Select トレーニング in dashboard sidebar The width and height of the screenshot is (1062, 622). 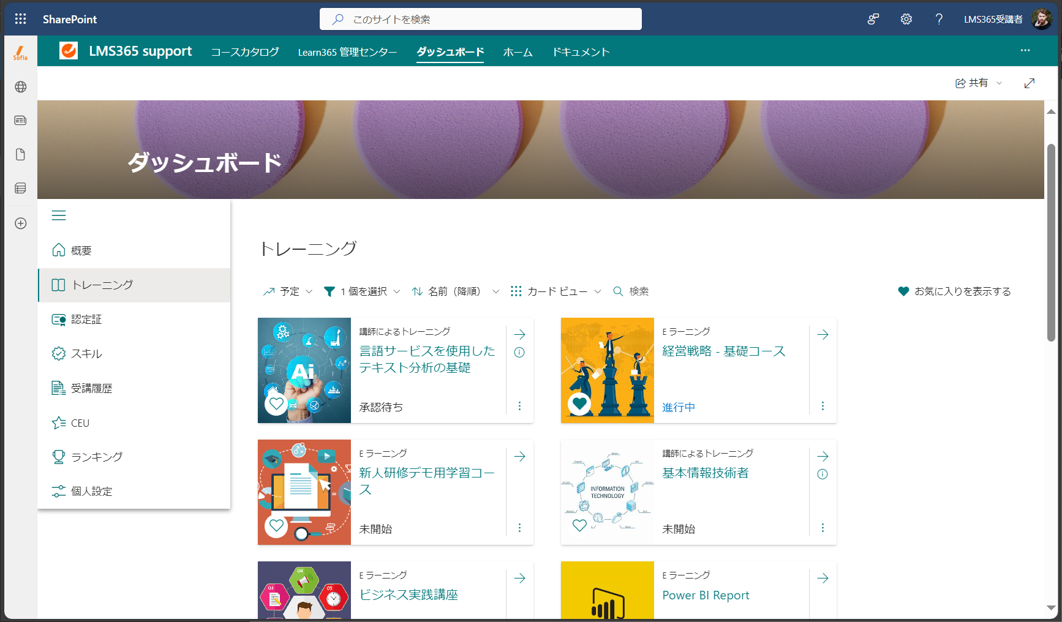coord(134,285)
